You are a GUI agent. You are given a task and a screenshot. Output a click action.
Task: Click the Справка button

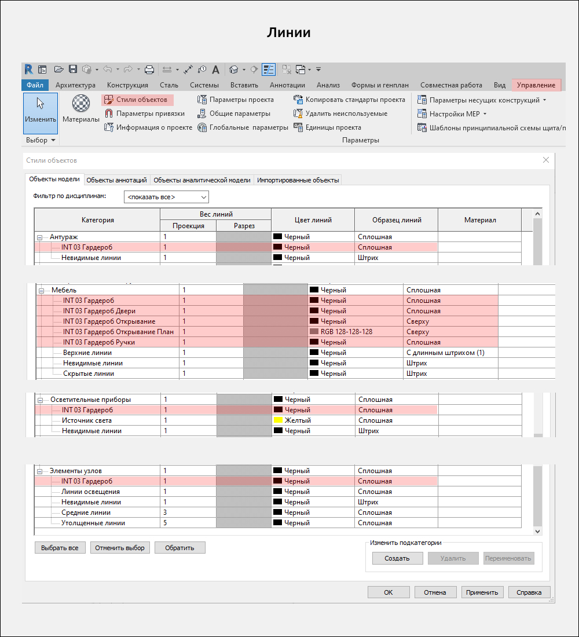pyautogui.click(x=529, y=592)
